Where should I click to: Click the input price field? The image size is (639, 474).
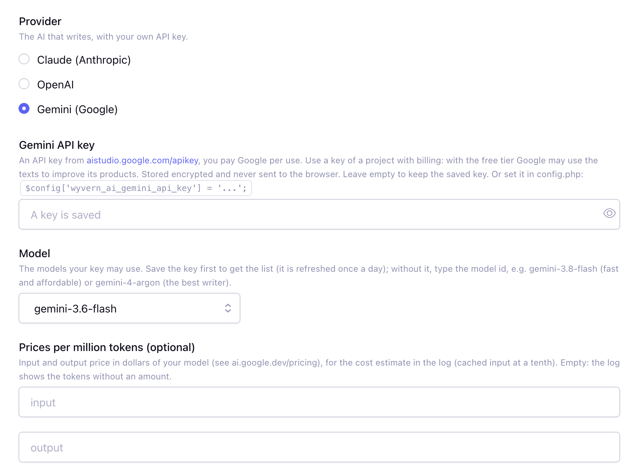[x=319, y=402]
